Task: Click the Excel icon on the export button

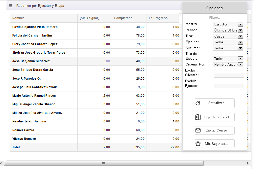Action: pos(198,117)
